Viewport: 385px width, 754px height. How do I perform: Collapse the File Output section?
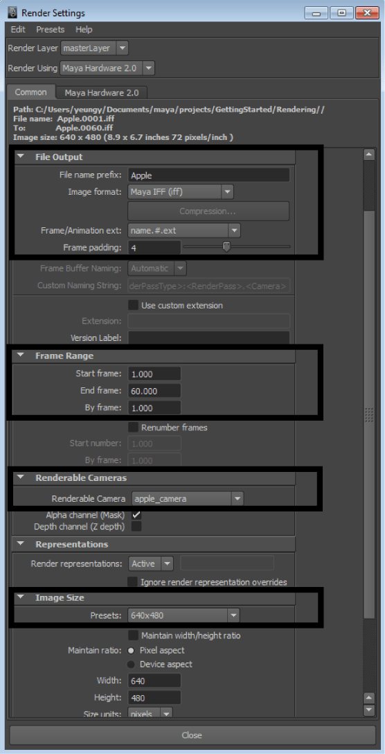[20, 157]
